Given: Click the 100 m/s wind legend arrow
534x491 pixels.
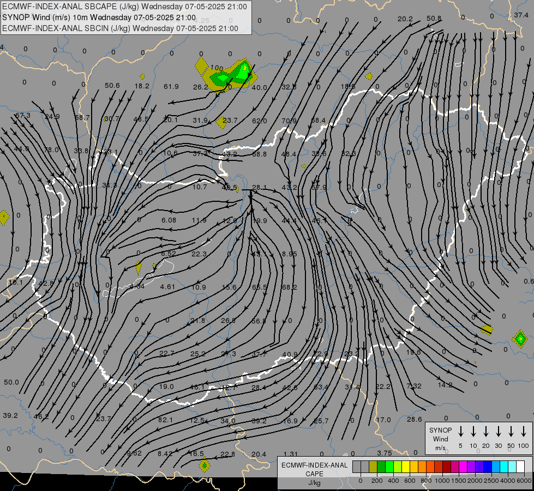Looking at the screenshot, I should [524, 432].
